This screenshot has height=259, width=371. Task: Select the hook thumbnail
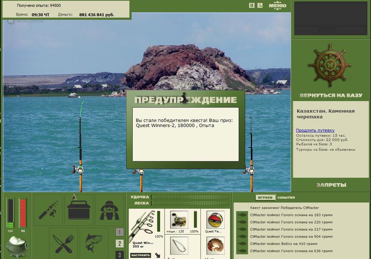(x=179, y=246)
